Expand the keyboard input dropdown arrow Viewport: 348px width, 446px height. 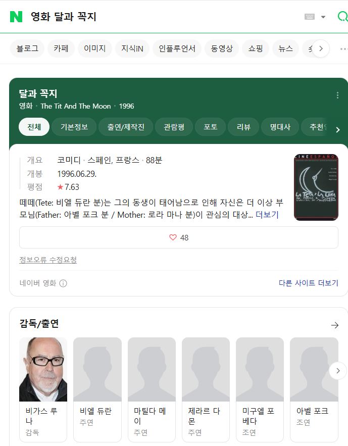click(323, 17)
